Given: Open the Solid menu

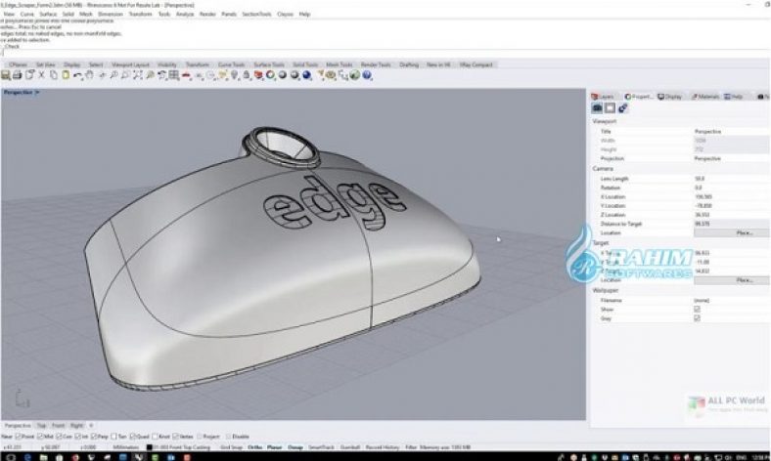Looking at the screenshot, I should [68, 15].
